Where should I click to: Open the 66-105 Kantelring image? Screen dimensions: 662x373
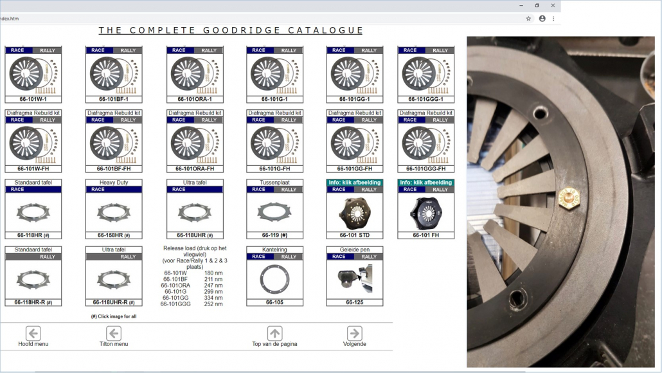click(x=274, y=278)
